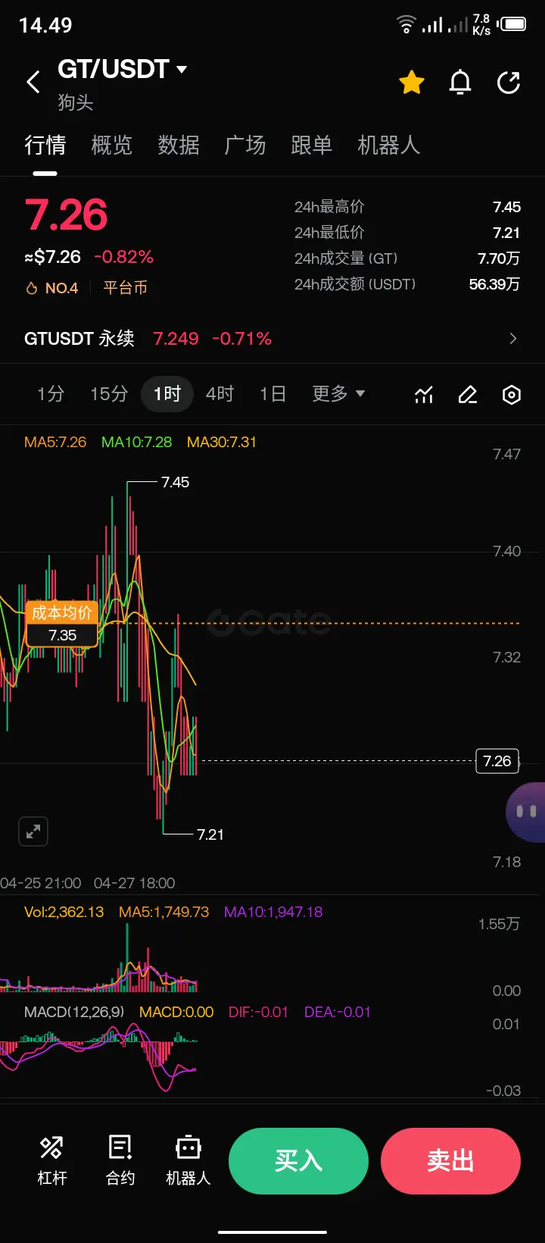Tap the 24h最低价 value 7.21
Viewport: 545px width, 1243px height.
(x=506, y=233)
